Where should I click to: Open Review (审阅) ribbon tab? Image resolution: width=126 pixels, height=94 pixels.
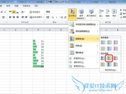point(8,6)
